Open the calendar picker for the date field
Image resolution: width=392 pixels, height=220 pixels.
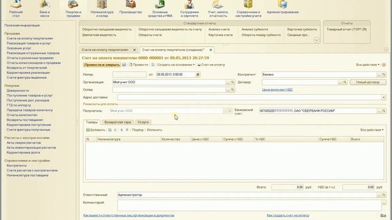point(198,75)
